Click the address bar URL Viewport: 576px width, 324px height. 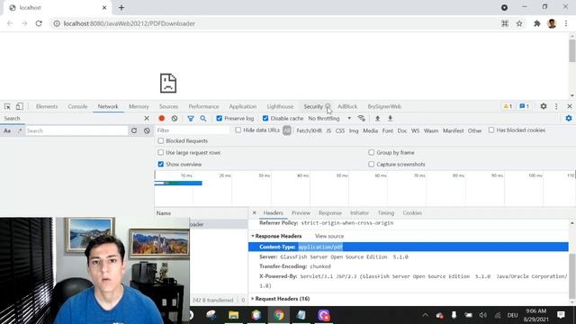(x=130, y=23)
